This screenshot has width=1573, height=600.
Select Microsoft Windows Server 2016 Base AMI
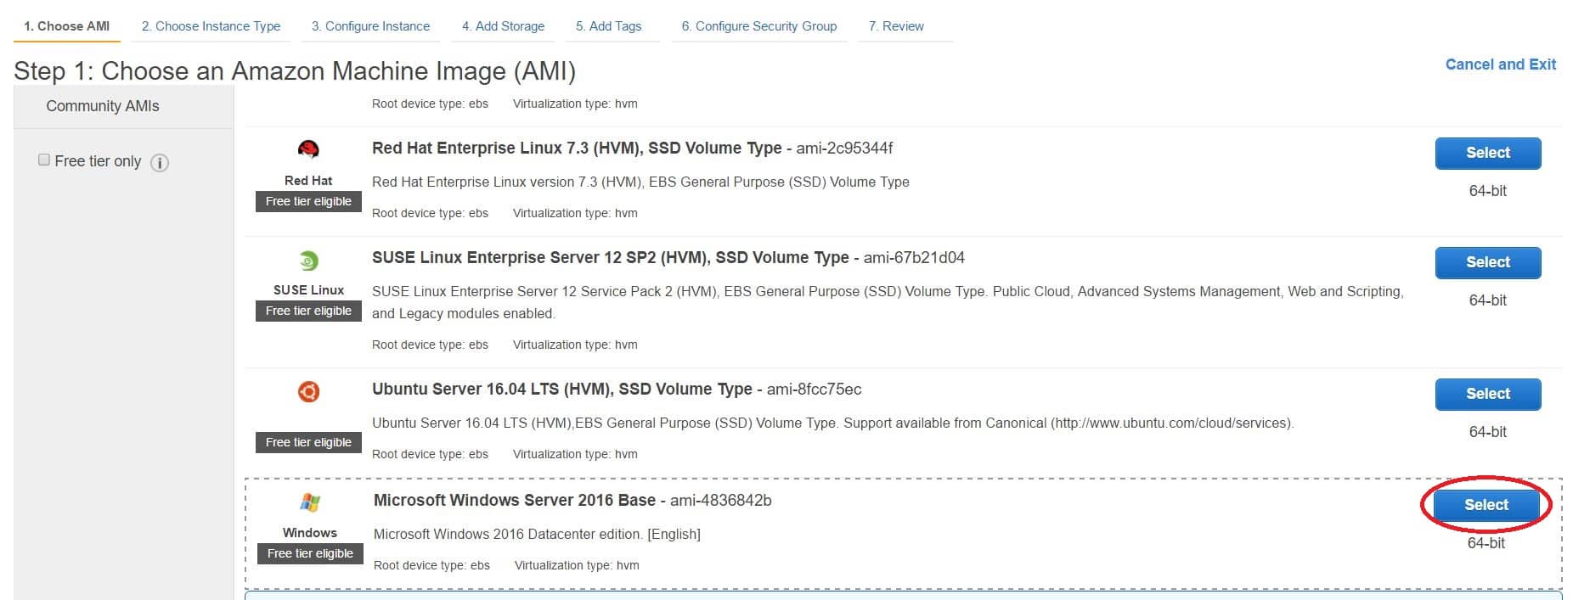(x=1486, y=505)
